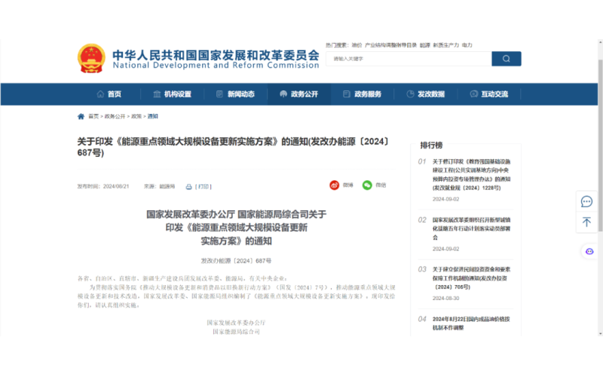This screenshot has width=603, height=377.
Task: Open the 发改数据 navigation item
Action: coord(426,94)
